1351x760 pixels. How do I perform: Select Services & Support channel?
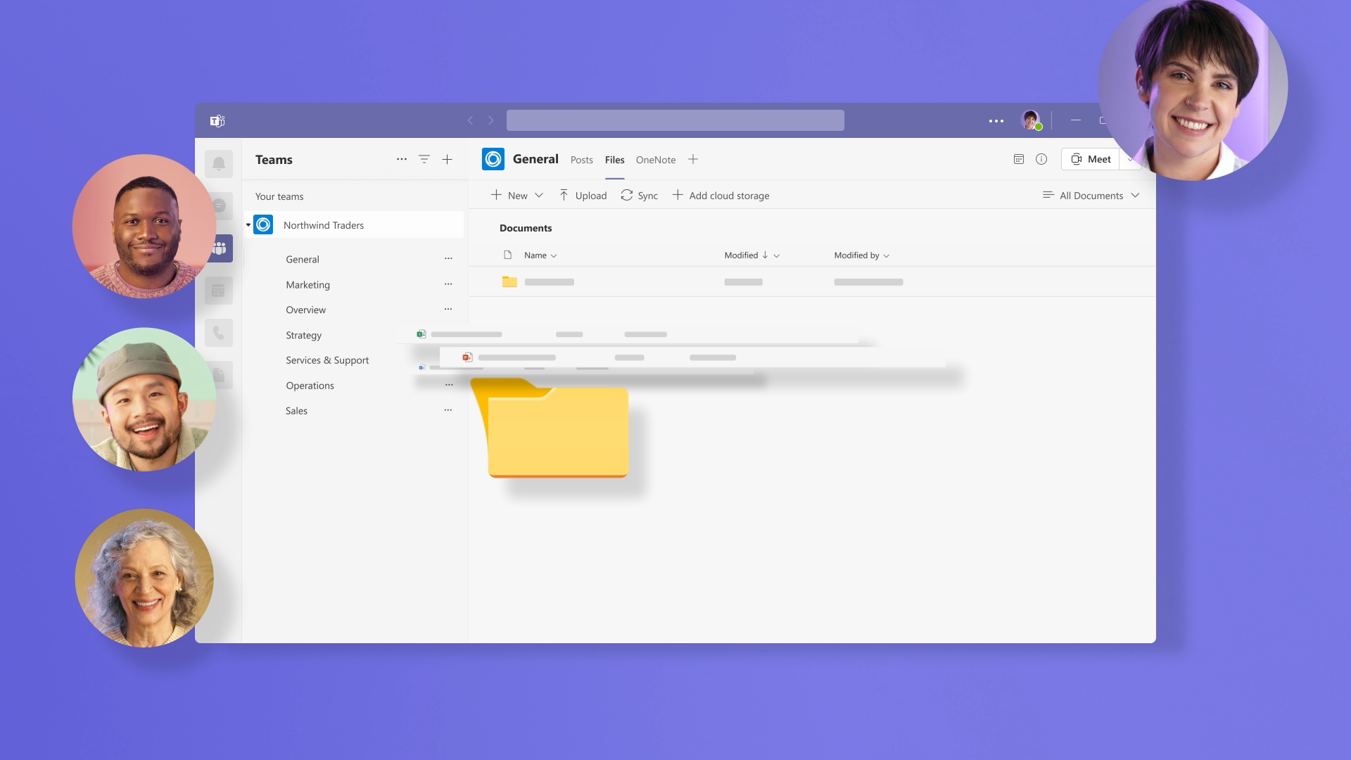(x=327, y=360)
